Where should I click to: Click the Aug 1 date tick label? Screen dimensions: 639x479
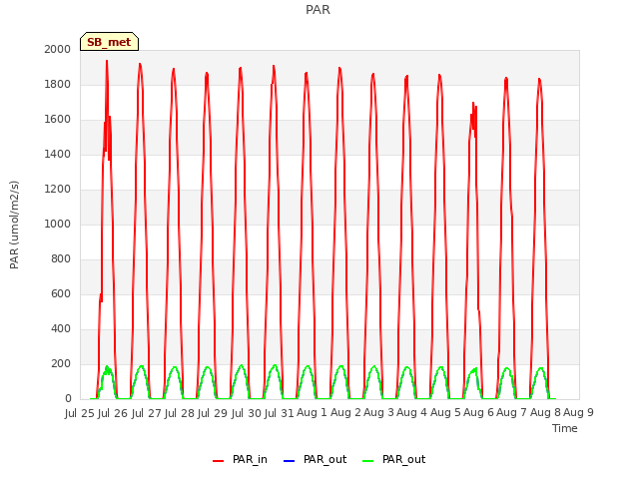(x=313, y=412)
